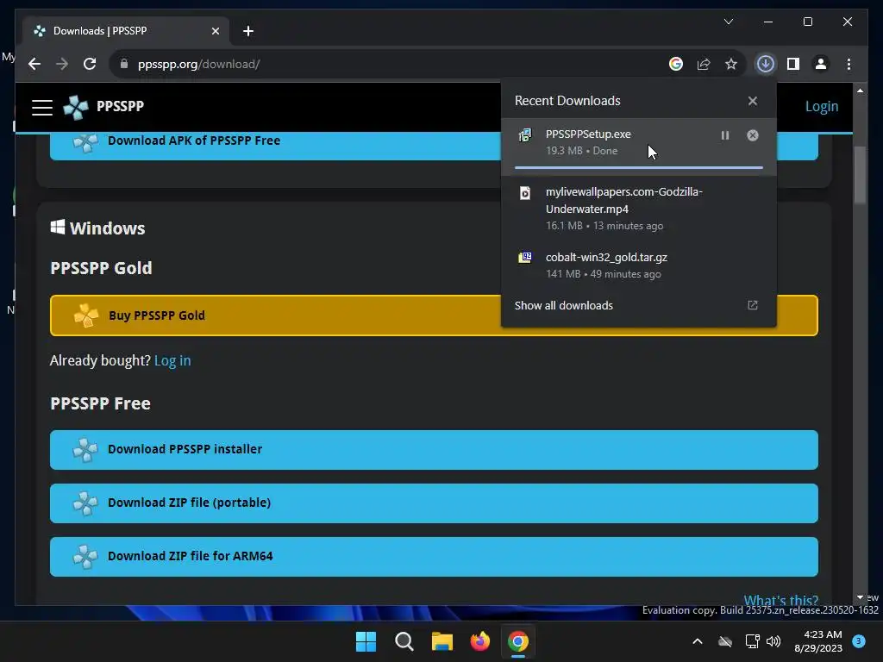The width and height of the screenshot is (883, 662).
Task: Show hidden system tray icons
Action: [697, 641]
